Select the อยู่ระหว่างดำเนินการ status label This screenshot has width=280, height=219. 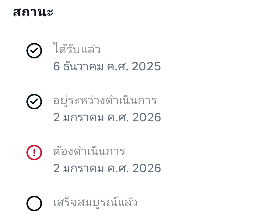pyautogui.click(x=105, y=100)
